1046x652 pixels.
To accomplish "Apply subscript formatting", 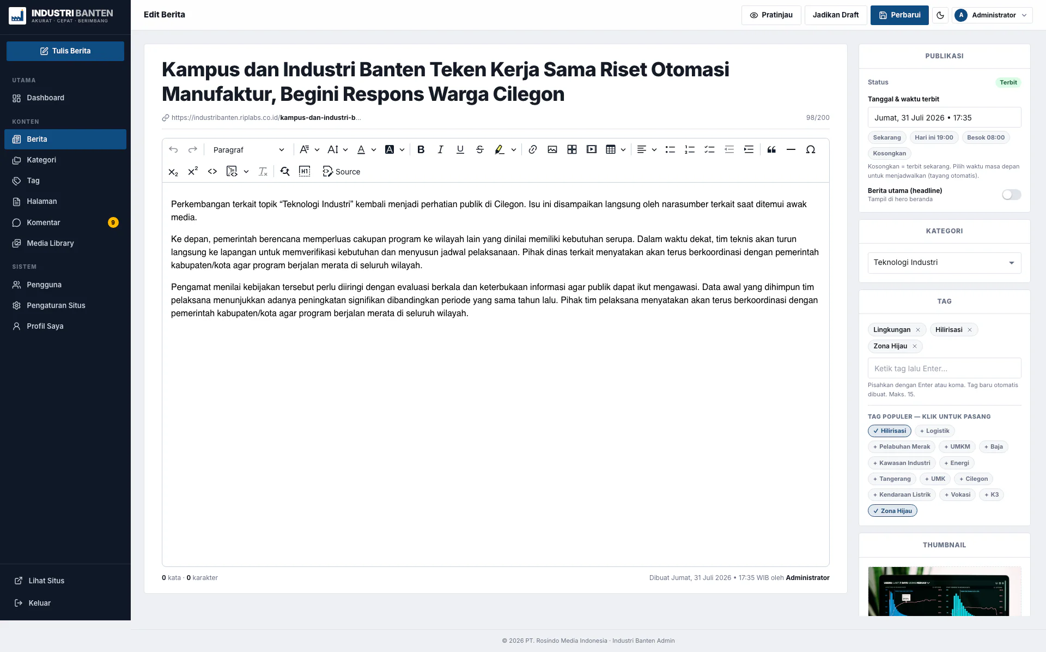I will (x=173, y=171).
